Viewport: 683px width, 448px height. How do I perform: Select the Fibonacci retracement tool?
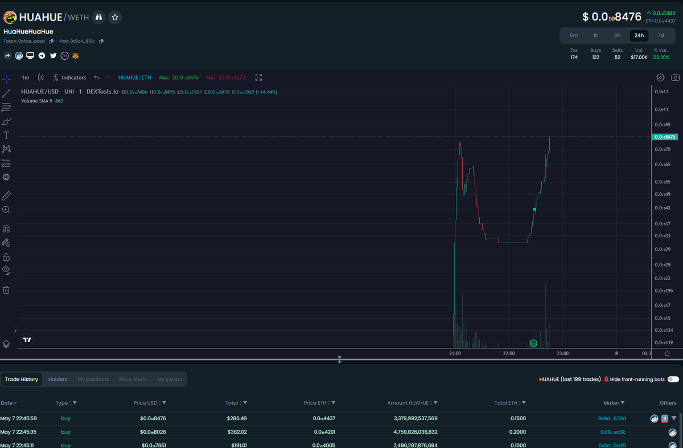pyautogui.click(x=6, y=107)
